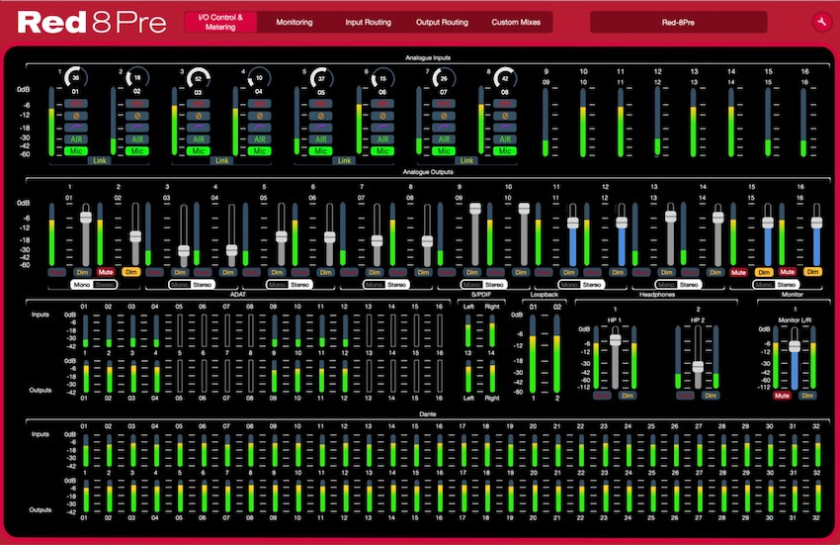Toggle phase invert on analogue input 3
The image size is (840, 545).
(199, 116)
